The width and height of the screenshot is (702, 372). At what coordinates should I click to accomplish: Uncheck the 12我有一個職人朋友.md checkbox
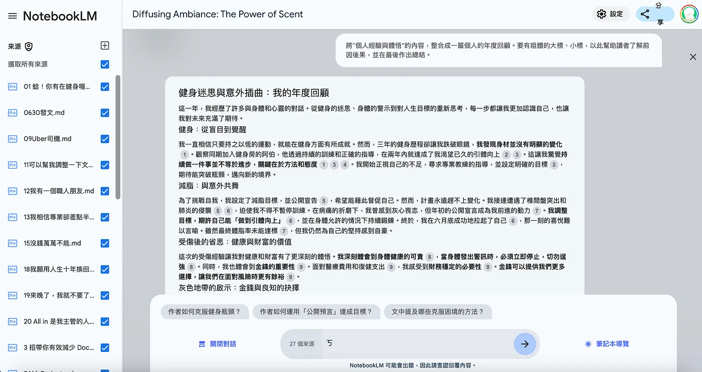[x=105, y=191]
